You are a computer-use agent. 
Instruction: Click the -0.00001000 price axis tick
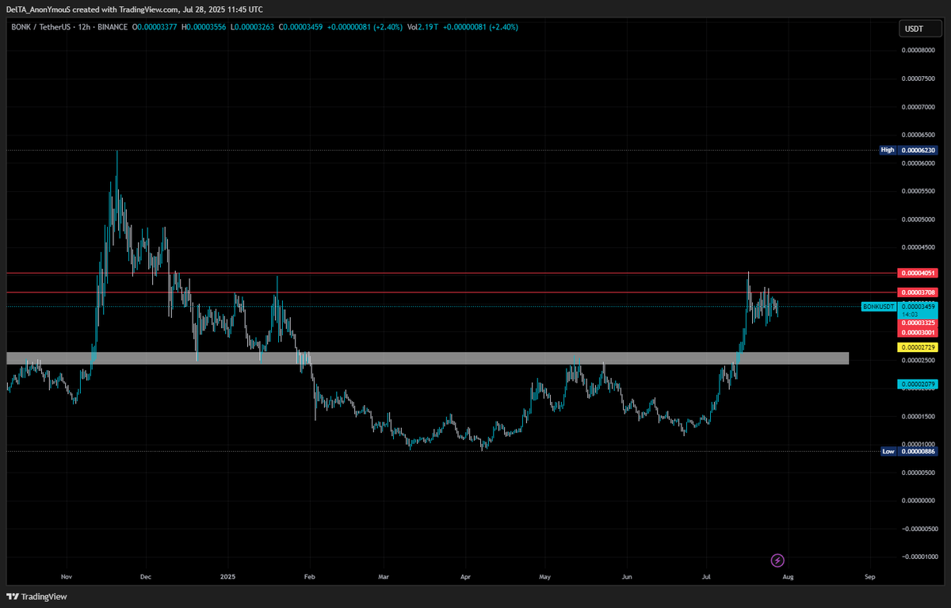(x=919, y=556)
